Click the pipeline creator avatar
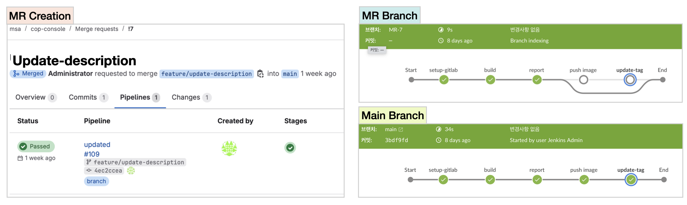The image size is (687, 205). pos(229,148)
